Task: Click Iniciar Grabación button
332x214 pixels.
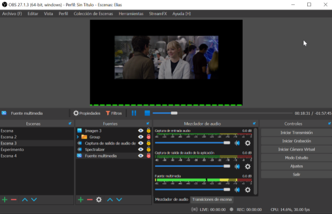Action: 297,141
